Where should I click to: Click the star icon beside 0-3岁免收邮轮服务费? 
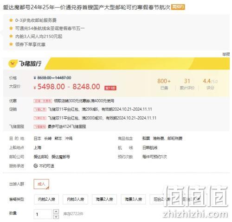click(x=11, y=20)
